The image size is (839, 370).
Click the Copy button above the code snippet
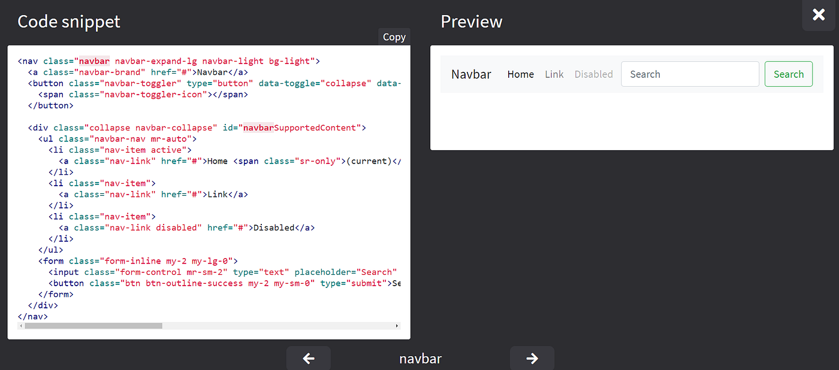394,37
